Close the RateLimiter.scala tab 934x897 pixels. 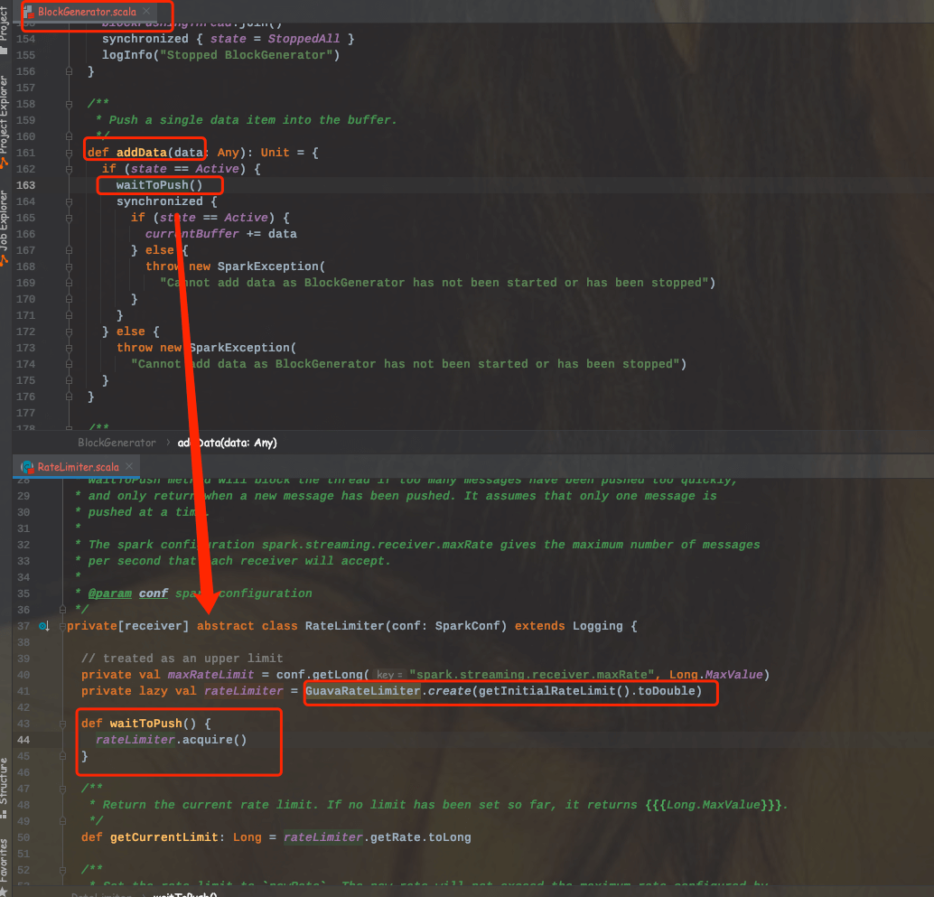pyautogui.click(x=129, y=466)
